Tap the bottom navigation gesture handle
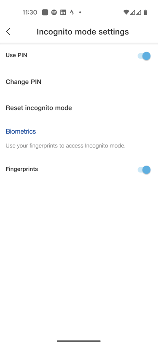This screenshot has height=346, width=158. 79,341
